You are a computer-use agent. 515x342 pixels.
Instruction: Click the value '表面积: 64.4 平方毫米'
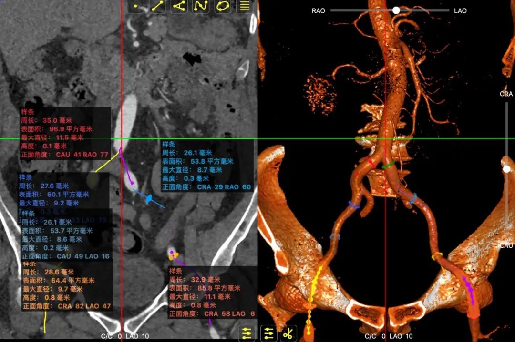(x=59, y=281)
